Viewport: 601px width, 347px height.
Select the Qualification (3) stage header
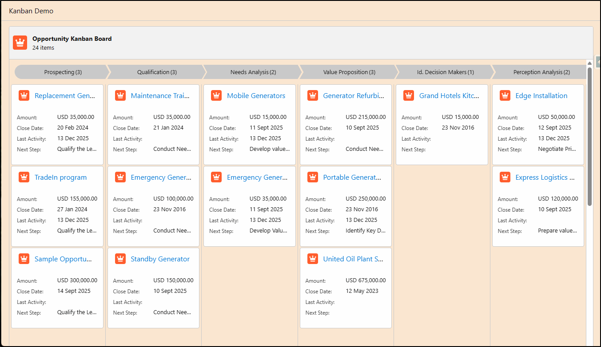[x=157, y=72]
